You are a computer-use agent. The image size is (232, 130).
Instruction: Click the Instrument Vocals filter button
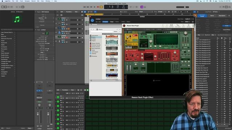click(x=202, y=16)
